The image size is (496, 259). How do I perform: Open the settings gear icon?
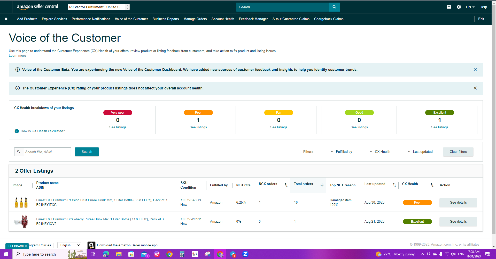point(459,7)
